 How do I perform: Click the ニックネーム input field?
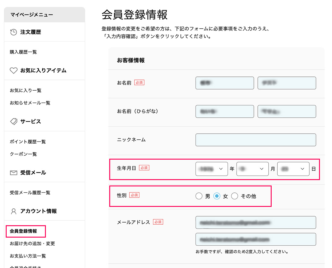point(256,140)
